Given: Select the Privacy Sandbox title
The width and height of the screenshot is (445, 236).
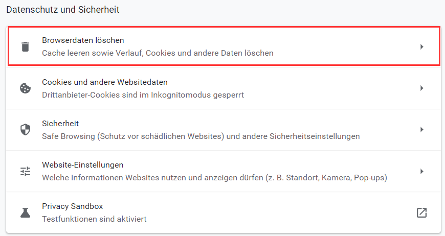Looking at the screenshot, I should point(72,206).
